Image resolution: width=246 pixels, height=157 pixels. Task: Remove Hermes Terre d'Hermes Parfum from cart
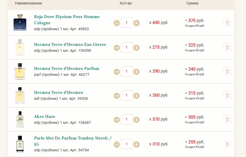click(227, 71)
